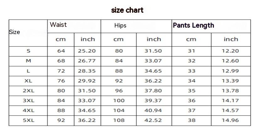This screenshot has height=129, width=262.
Task: Click the 37.80 hips inch value
Action: 153,91
